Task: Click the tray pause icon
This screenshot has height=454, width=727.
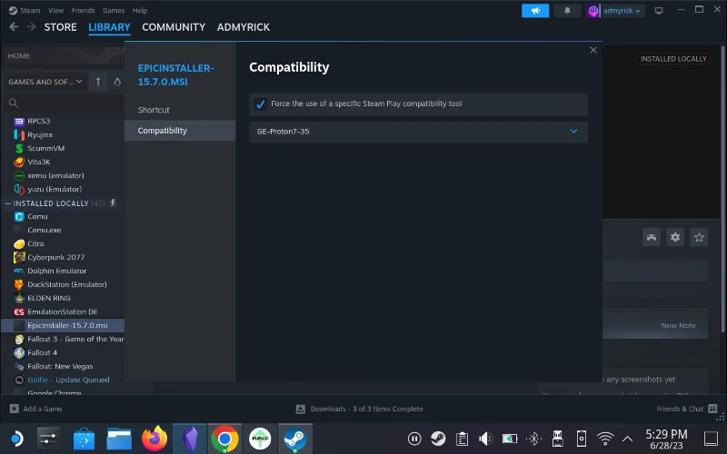Action: (414, 439)
